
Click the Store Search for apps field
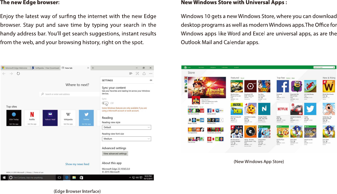[x=324, y=67]
